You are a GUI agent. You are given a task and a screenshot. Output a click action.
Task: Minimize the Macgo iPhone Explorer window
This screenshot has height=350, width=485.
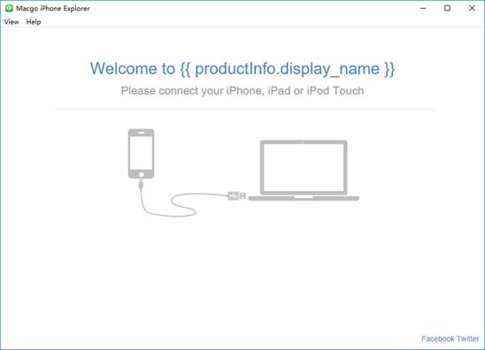coord(423,8)
